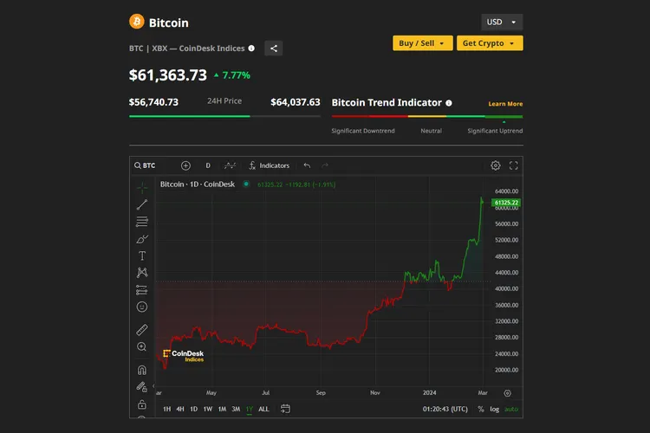Open the Buy / Sell dropdown
650x433 pixels.
(422, 43)
